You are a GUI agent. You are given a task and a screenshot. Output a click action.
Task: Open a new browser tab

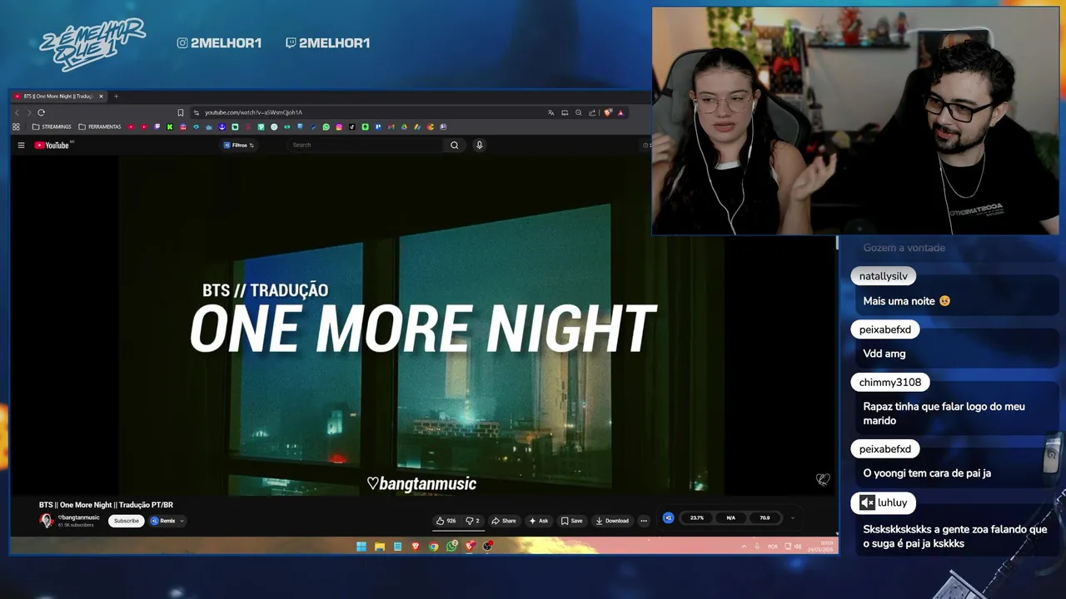[116, 97]
